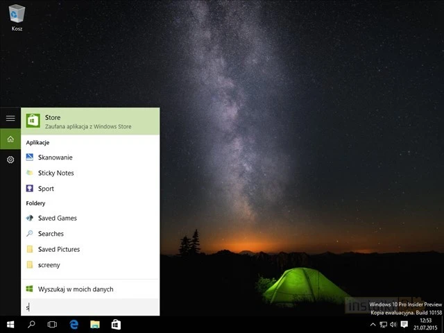Open Task View from the taskbar

(52, 325)
